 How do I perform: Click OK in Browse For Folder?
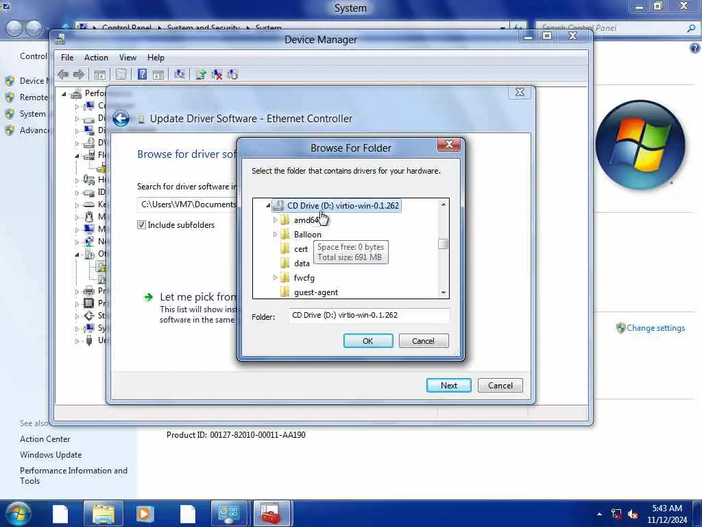pyautogui.click(x=368, y=341)
